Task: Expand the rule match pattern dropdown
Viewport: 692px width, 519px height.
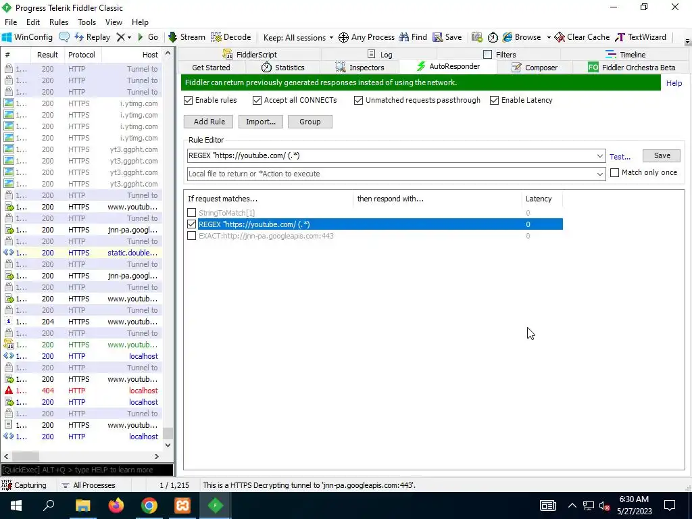Action: pyautogui.click(x=599, y=156)
